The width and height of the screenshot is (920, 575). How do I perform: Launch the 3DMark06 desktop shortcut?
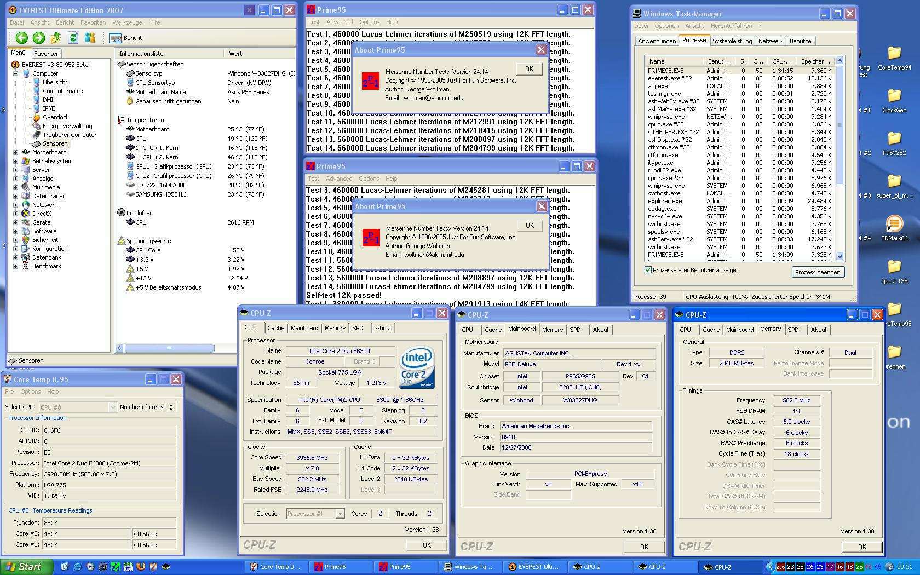tap(894, 229)
